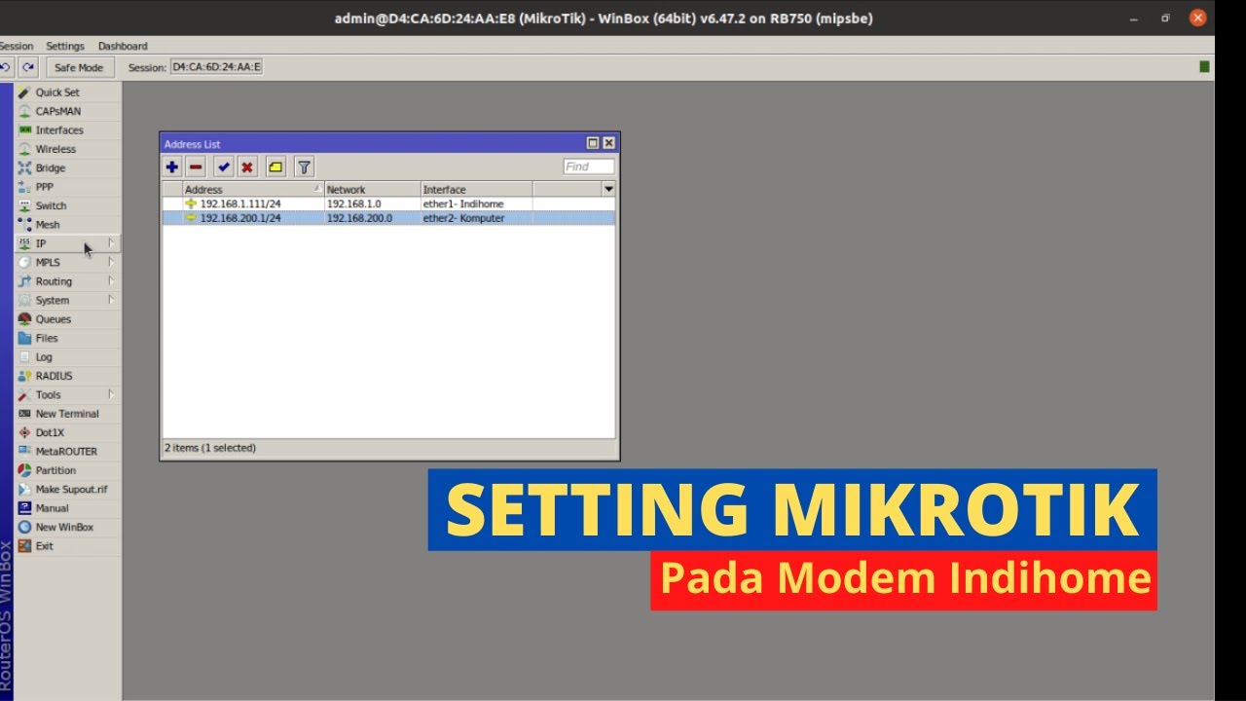Screen dimensions: 1246x701
Task: Open the Log entry
Action: tap(67, 357)
